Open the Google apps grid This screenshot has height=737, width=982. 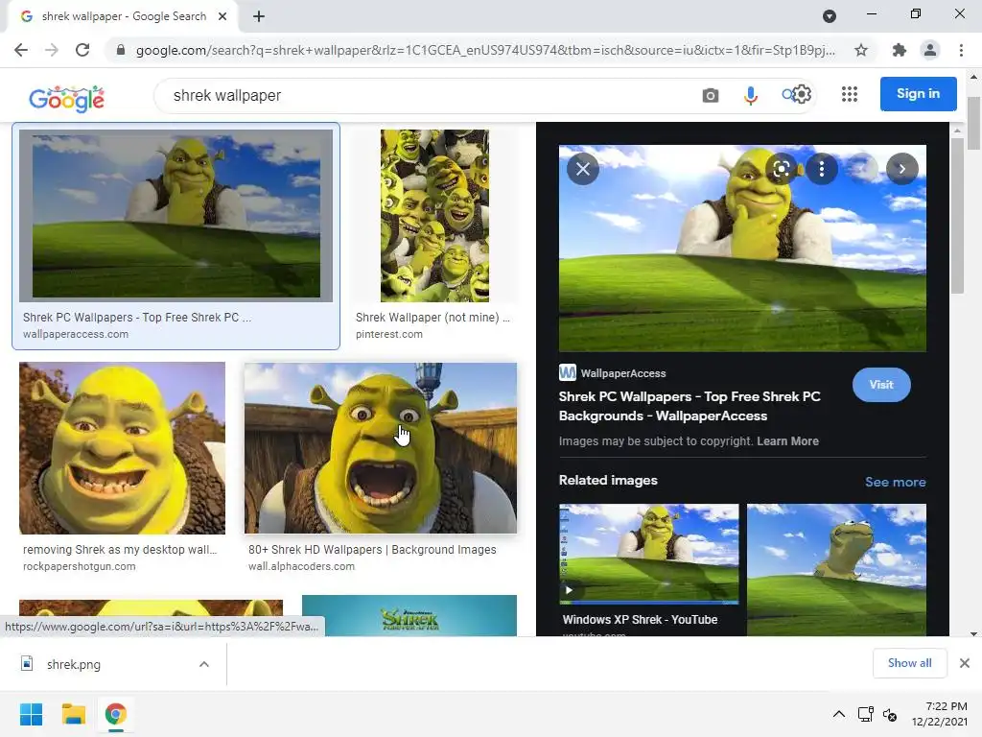[x=850, y=95]
